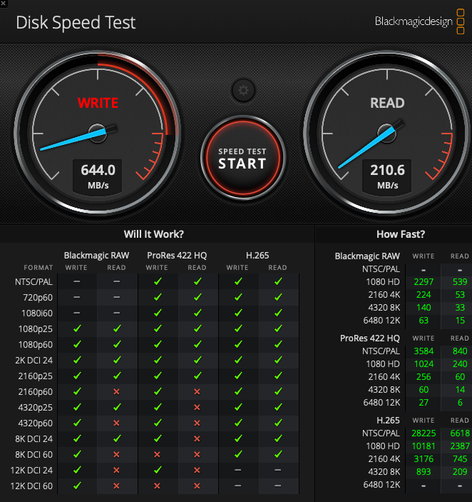Click the Blackmagicdesign logo
The width and height of the screenshot is (472, 502).
pyautogui.click(x=419, y=21)
